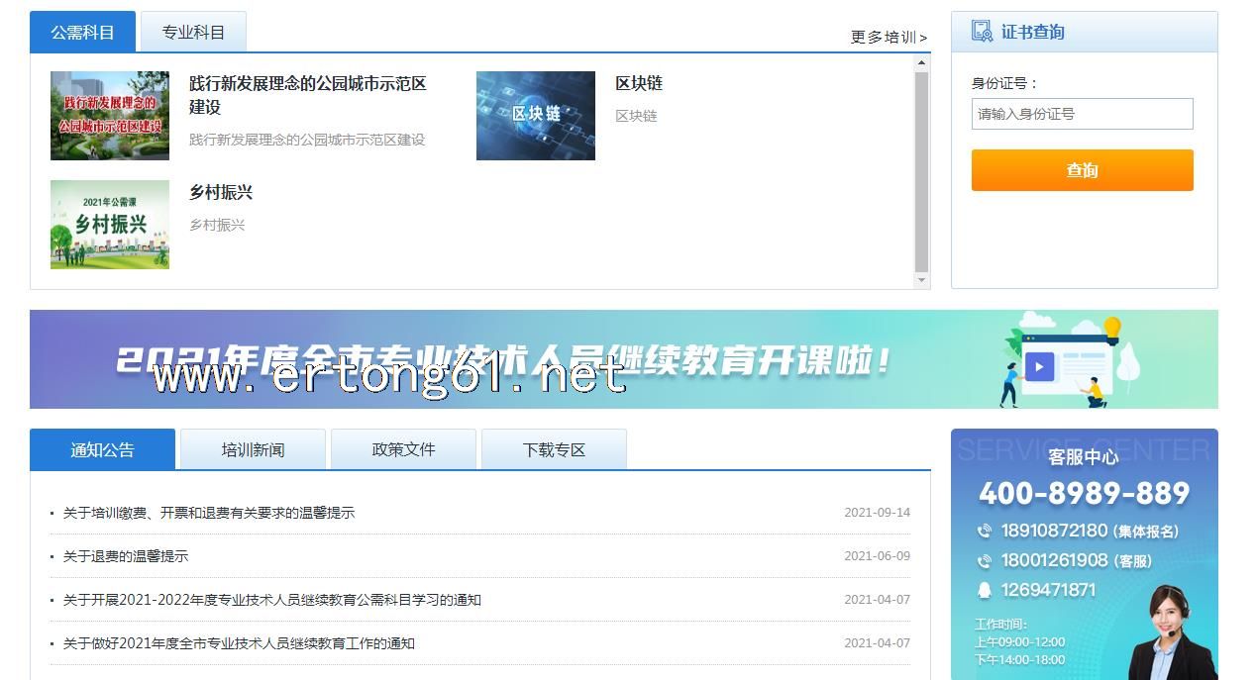
Task: Click scroll down arrow in course list
Action: pos(921,280)
